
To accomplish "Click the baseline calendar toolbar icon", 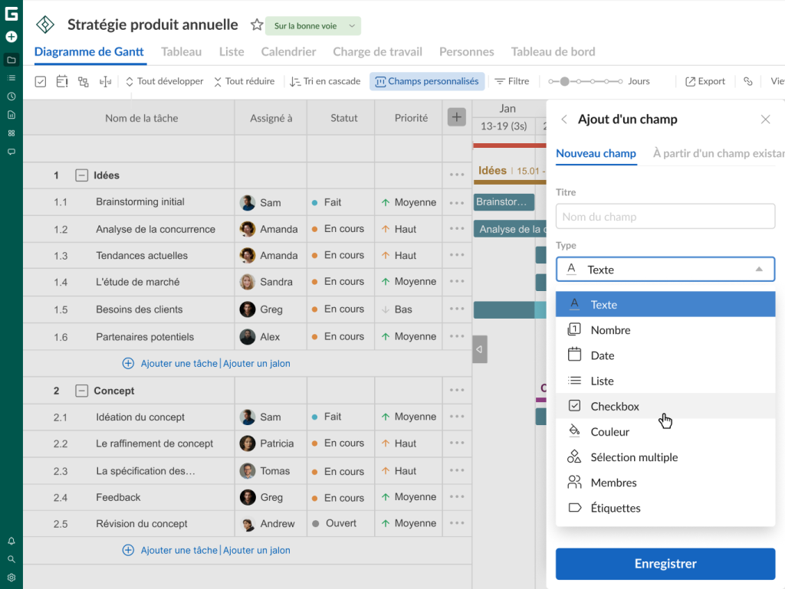I will point(62,81).
